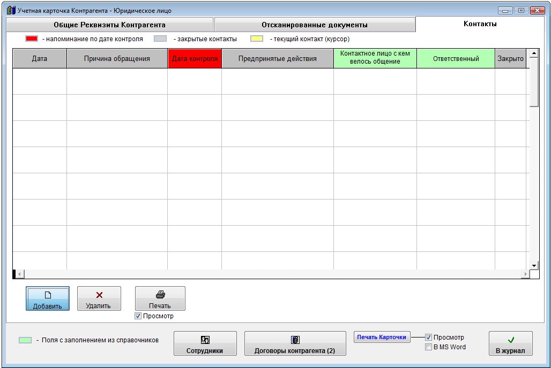Image resolution: width=551 pixels, height=368 pixels.
Task: Click the vertical scrollbar down arrow
Action: tap(534, 265)
